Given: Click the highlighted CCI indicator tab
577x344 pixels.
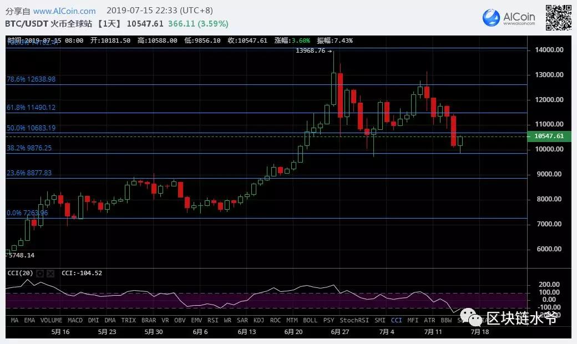Looking at the screenshot, I should (x=396, y=320).
